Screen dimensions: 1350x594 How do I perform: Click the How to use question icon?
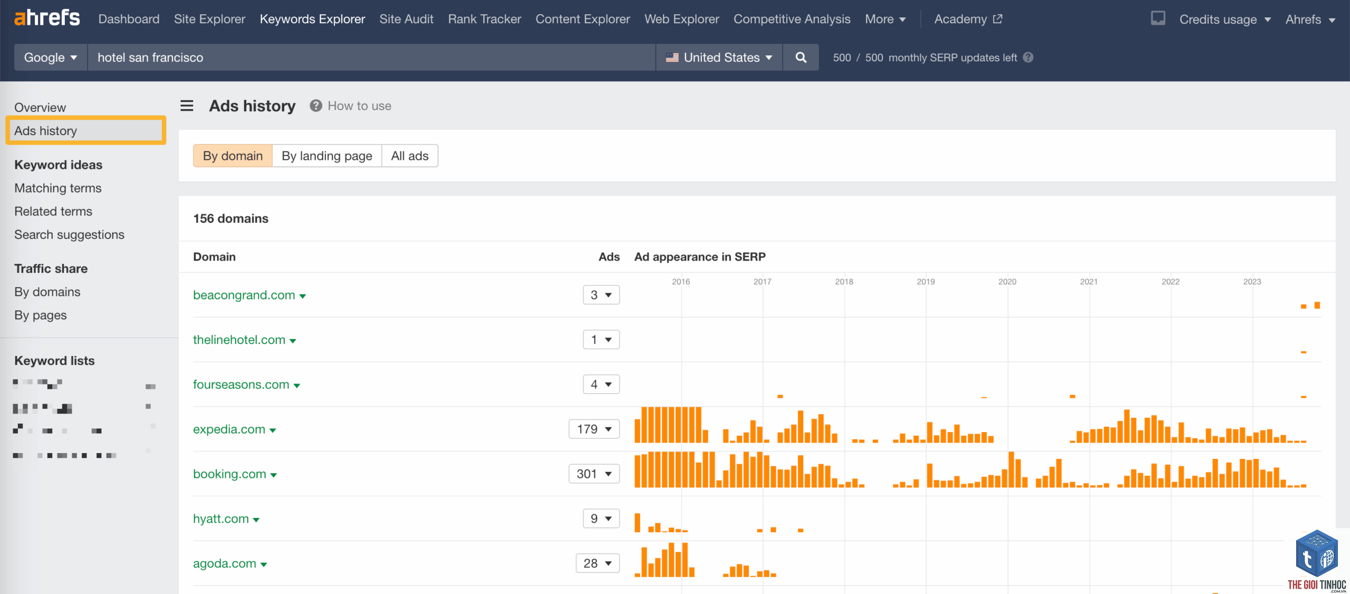[x=315, y=106]
